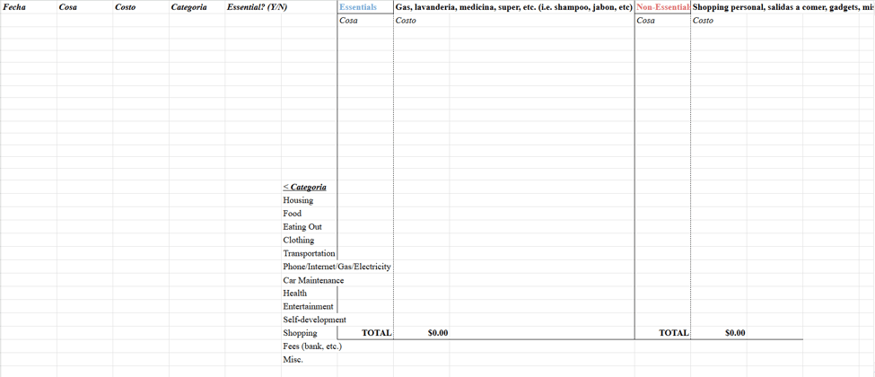
Task: Click the Health category cell
Action: click(295, 294)
